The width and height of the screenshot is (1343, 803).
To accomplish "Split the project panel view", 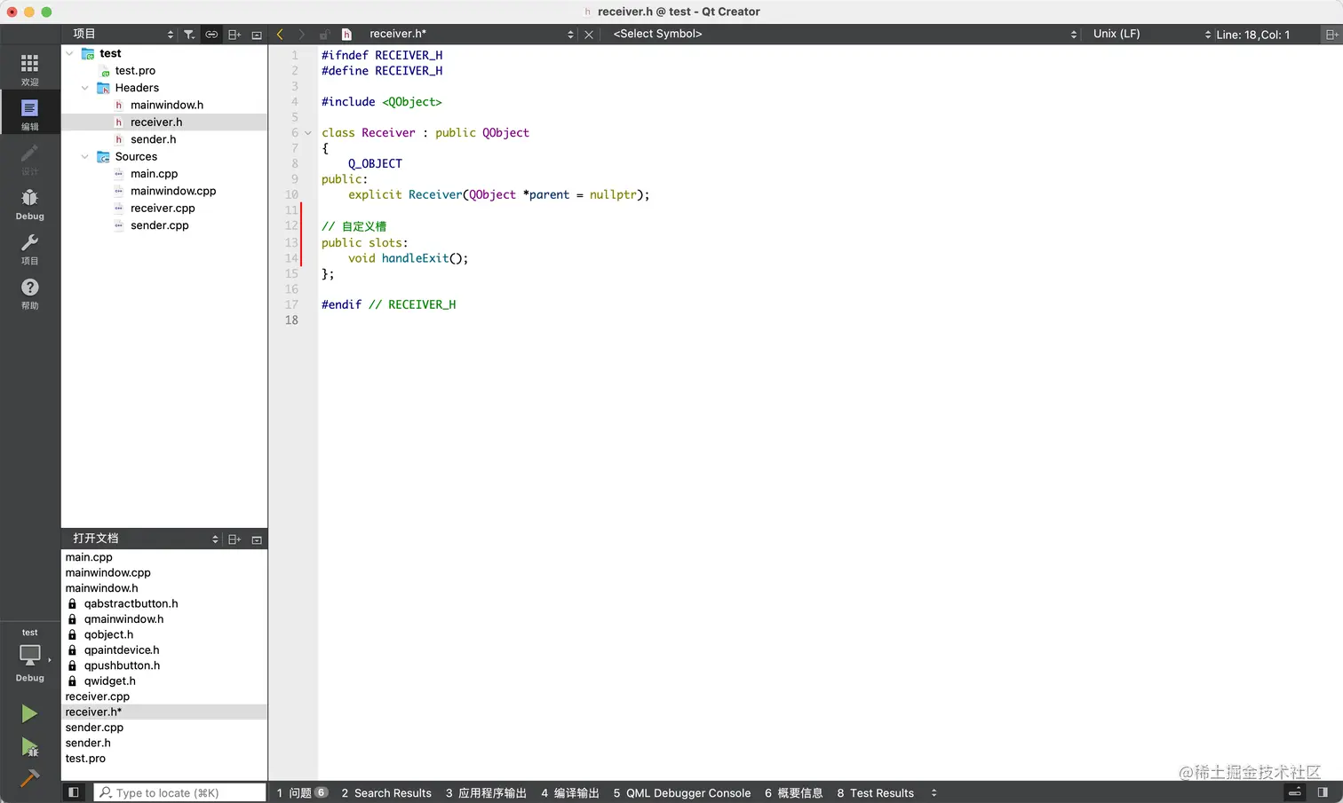I will 234,35.
